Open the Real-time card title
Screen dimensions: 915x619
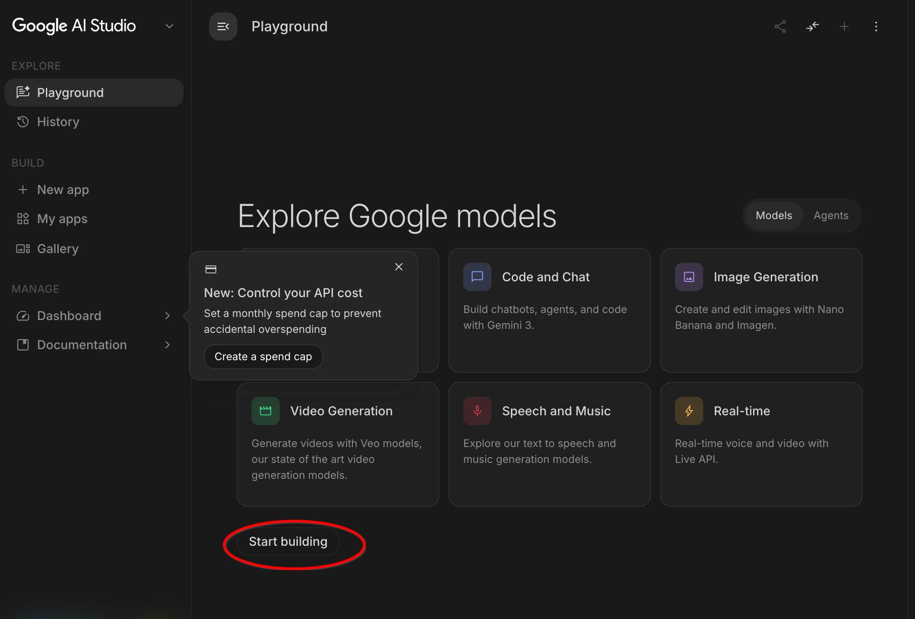742,411
